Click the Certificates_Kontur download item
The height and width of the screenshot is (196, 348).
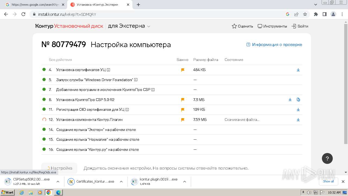[92, 182]
